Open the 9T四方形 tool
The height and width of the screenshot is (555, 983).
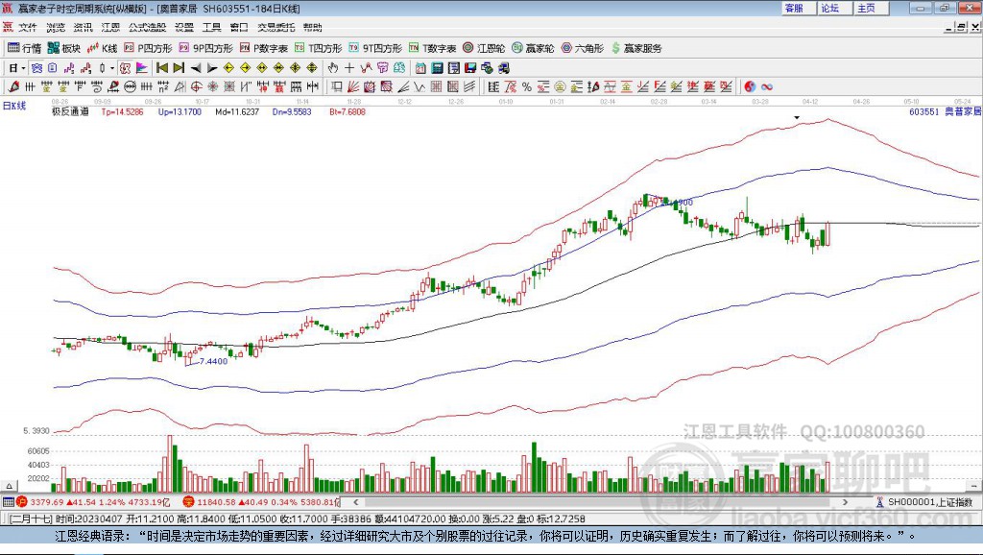[375, 48]
